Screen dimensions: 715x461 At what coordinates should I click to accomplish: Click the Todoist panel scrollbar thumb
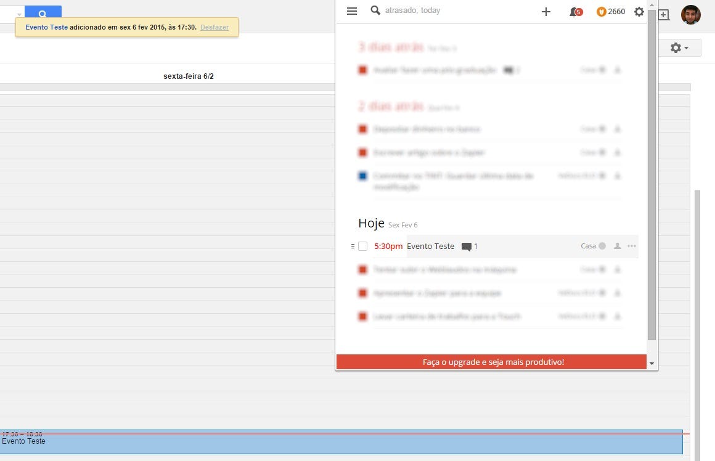tap(652, 174)
